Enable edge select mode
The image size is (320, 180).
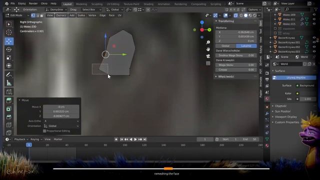coord(37,15)
